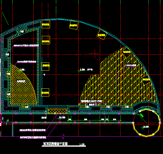Select the 1:100 scale label

point(82,144)
